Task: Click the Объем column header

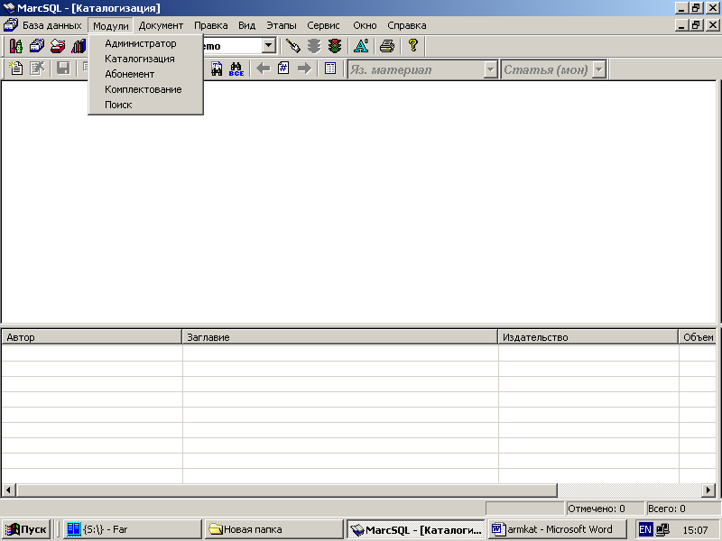Action: pos(697,337)
